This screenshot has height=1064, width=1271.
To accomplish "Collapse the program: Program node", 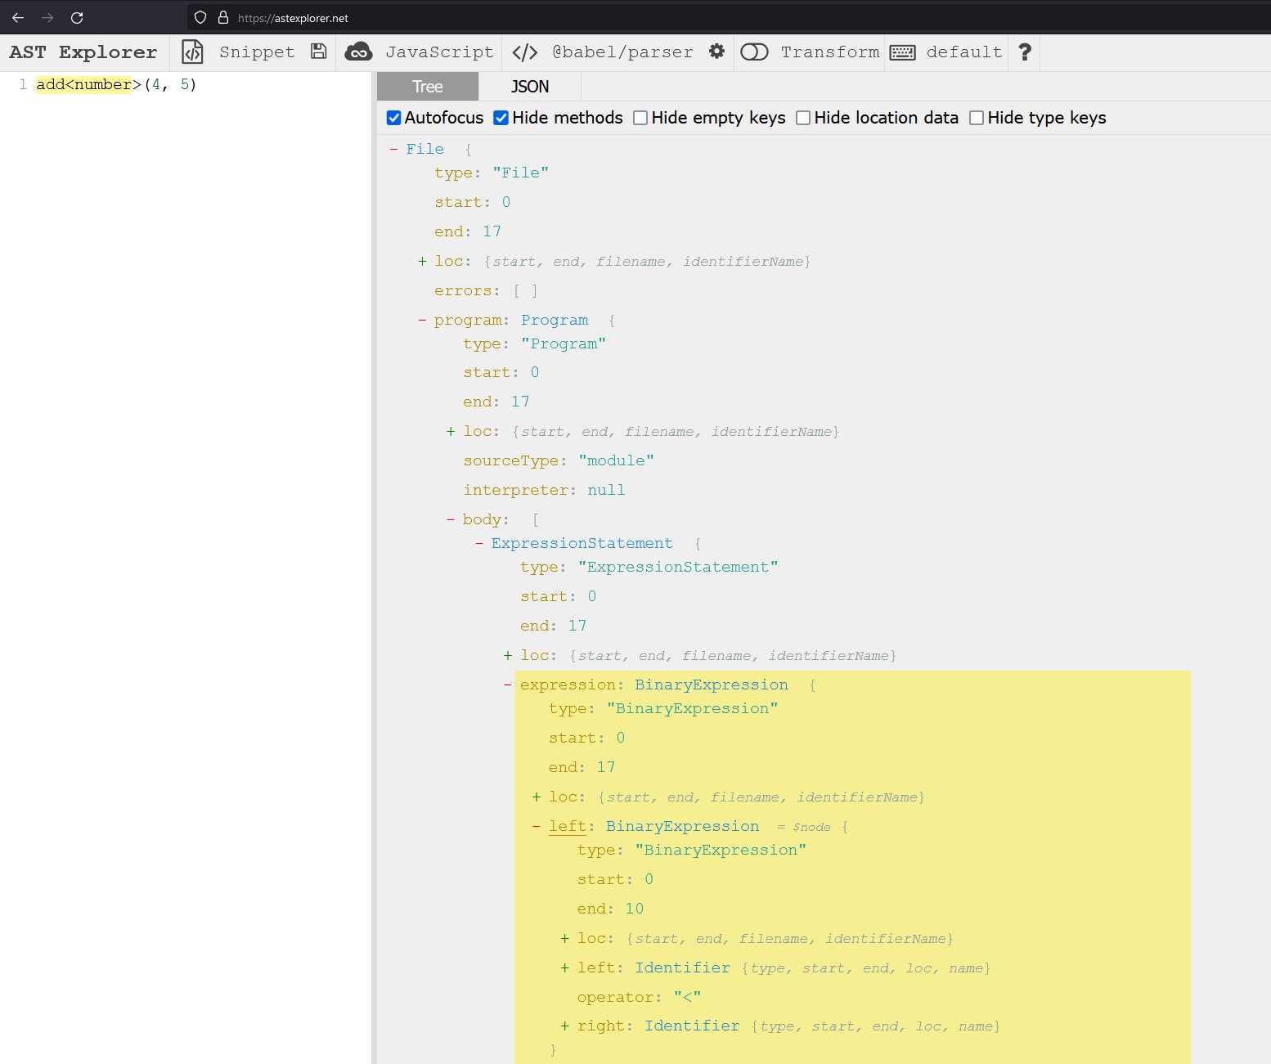I will (422, 320).
